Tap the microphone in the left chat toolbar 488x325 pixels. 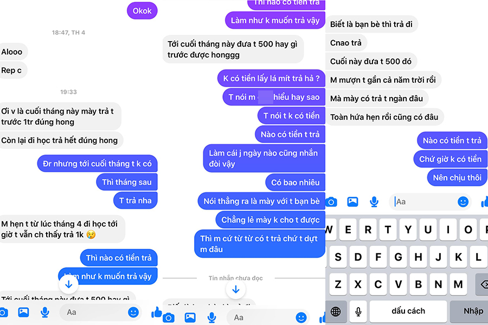tap(45, 312)
